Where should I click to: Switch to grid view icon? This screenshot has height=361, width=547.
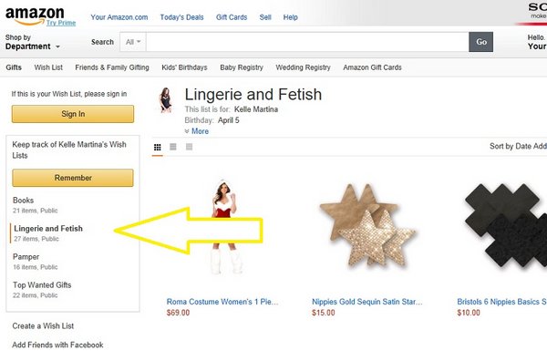click(x=158, y=147)
